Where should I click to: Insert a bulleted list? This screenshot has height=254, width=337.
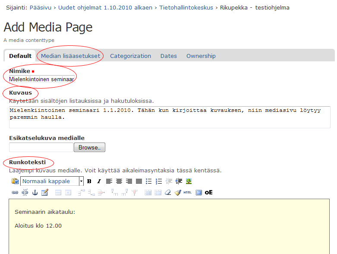tap(148, 181)
